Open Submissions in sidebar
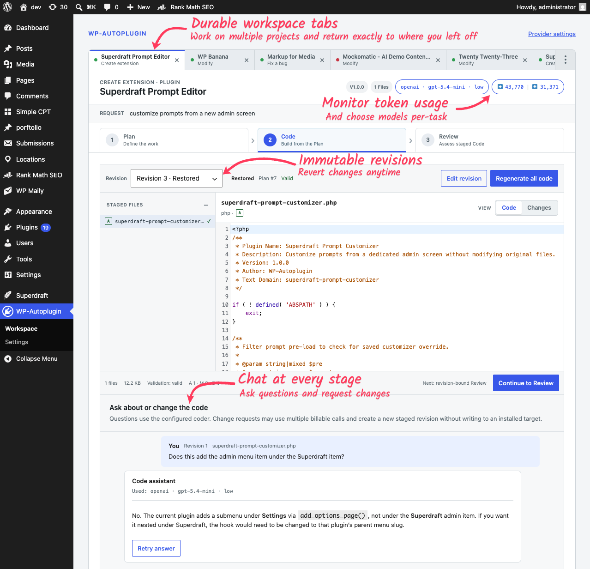The width and height of the screenshot is (590, 569). 36,143
